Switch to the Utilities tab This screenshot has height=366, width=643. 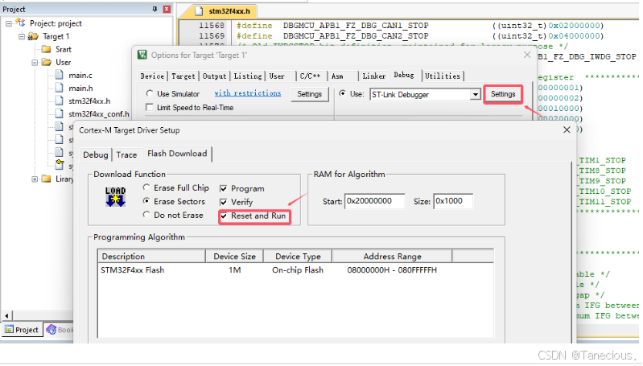[443, 76]
